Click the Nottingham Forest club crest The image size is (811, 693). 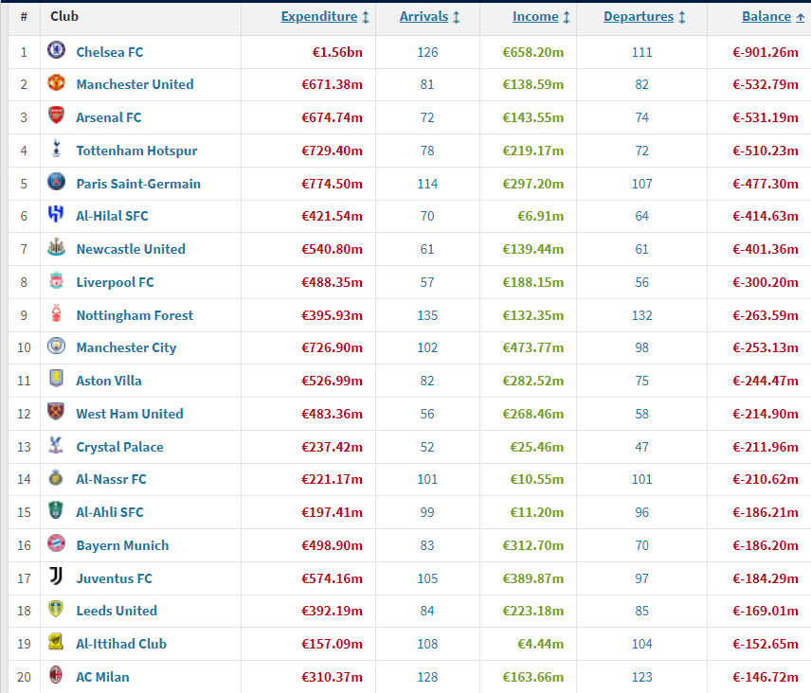(x=56, y=313)
